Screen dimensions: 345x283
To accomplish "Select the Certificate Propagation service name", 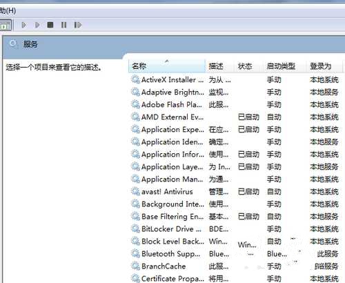I will (172, 279).
